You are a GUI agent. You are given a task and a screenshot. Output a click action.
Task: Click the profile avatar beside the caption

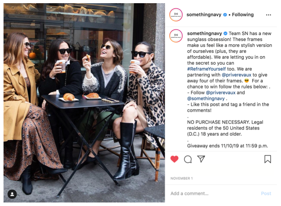[176, 36]
